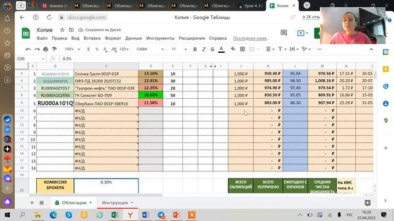The image size is (394, 221).
Task: Select cell with Сегежа Групп 001P-01R
Action: [106, 74]
